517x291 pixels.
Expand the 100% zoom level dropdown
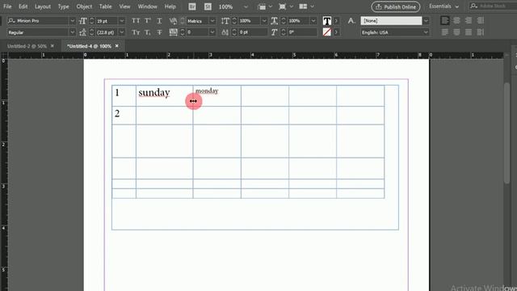click(246, 6)
